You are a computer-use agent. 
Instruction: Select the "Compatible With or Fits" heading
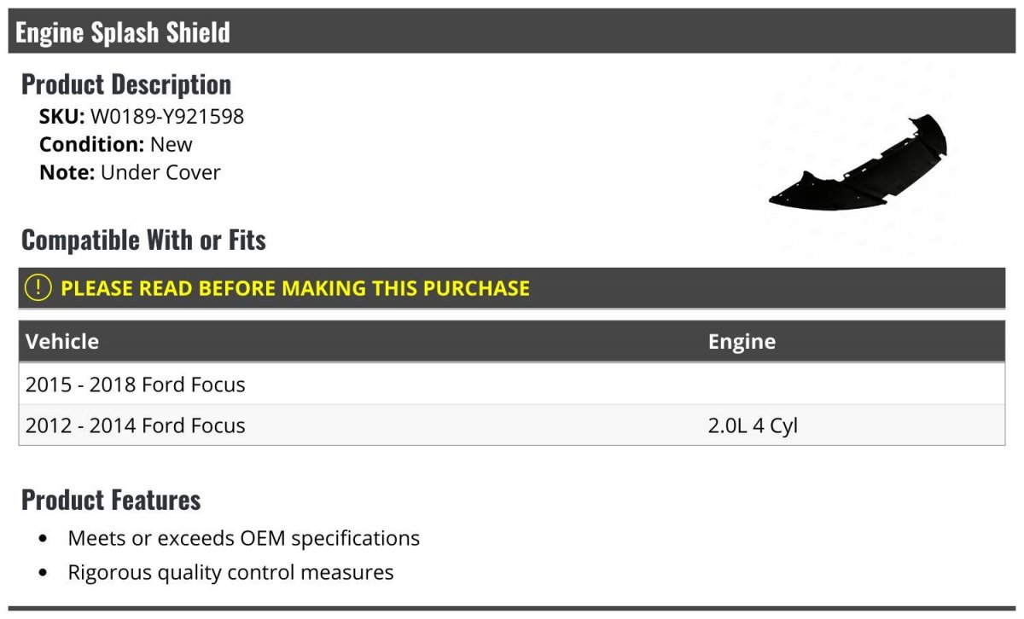click(x=143, y=240)
